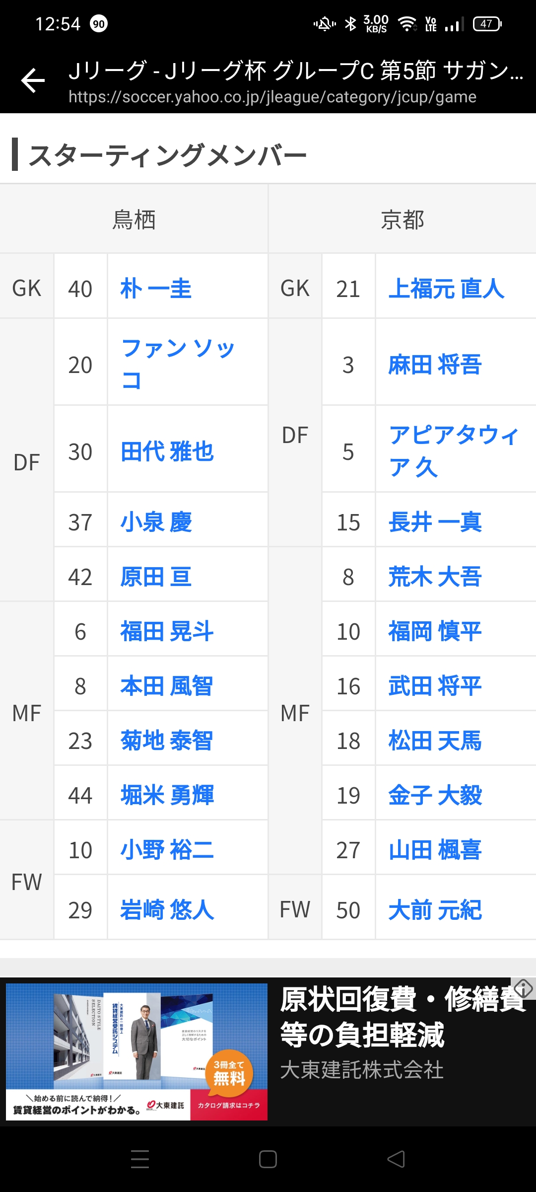The image size is (536, 1192).
Task: Open player profile 大前 元紀
Action: pyautogui.click(x=435, y=910)
